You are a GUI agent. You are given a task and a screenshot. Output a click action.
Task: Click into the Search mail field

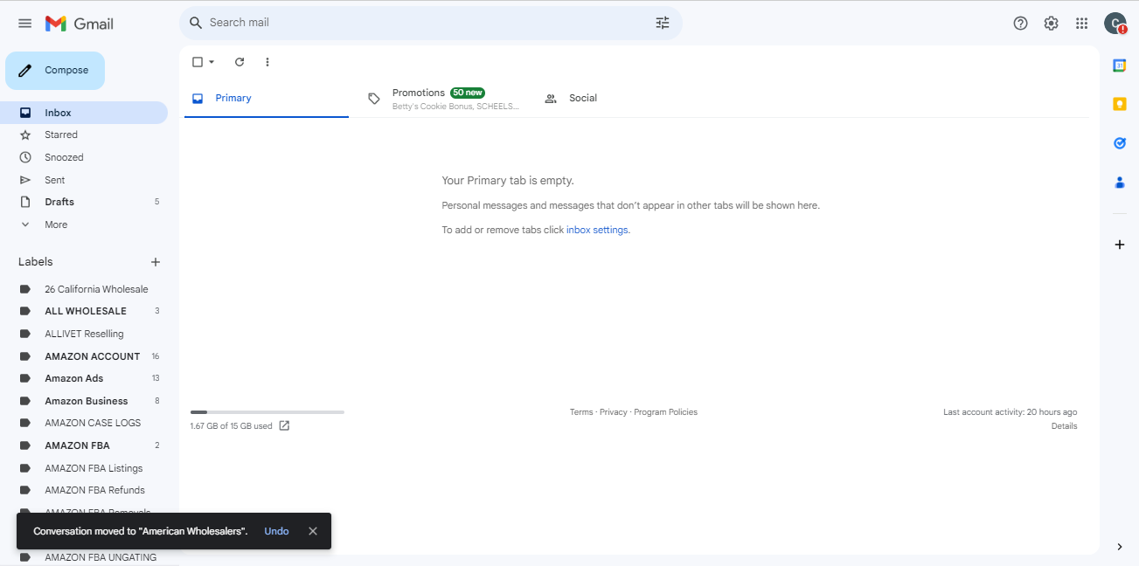tap(428, 23)
